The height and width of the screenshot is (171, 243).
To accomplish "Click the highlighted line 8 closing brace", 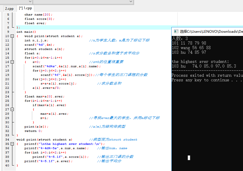I will 18,28.
